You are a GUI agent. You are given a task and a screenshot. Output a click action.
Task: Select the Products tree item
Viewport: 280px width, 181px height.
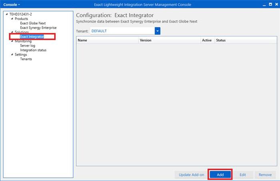pos(21,18)
